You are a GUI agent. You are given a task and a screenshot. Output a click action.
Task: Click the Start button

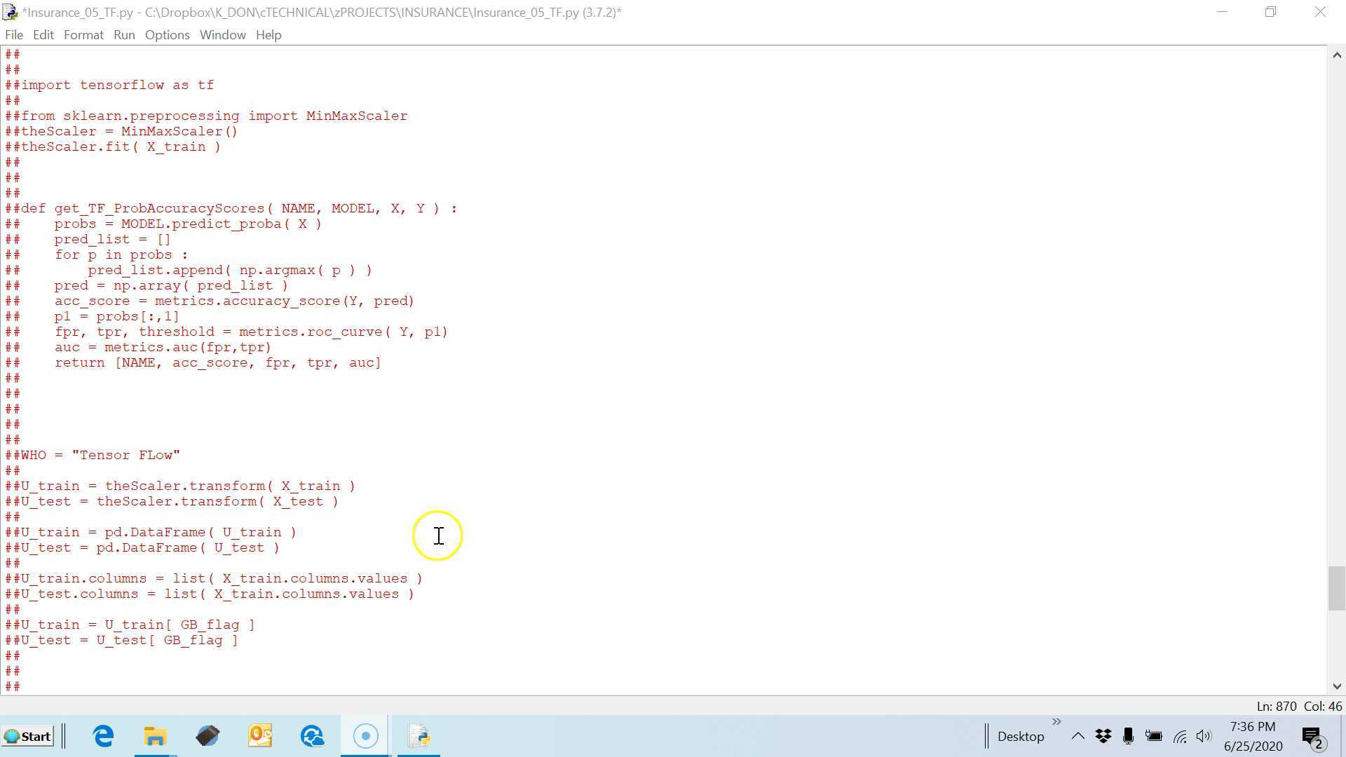pos(28,736)
